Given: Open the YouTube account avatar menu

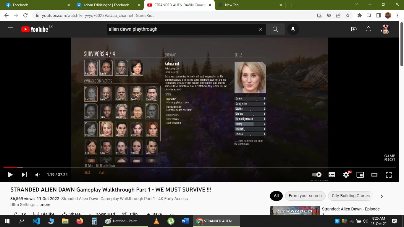Looking at the screenshot, I should click(385, 29).
